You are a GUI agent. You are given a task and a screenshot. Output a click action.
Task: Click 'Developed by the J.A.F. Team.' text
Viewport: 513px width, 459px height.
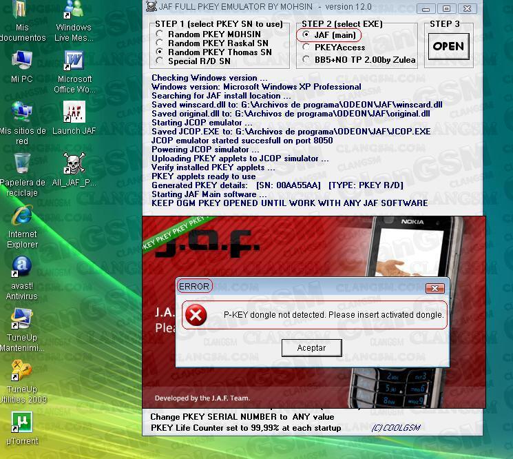coord(202,398)
